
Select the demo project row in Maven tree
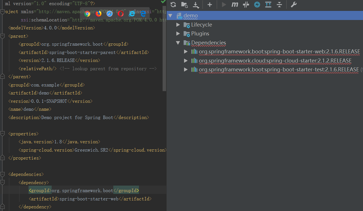pos(265,15)
